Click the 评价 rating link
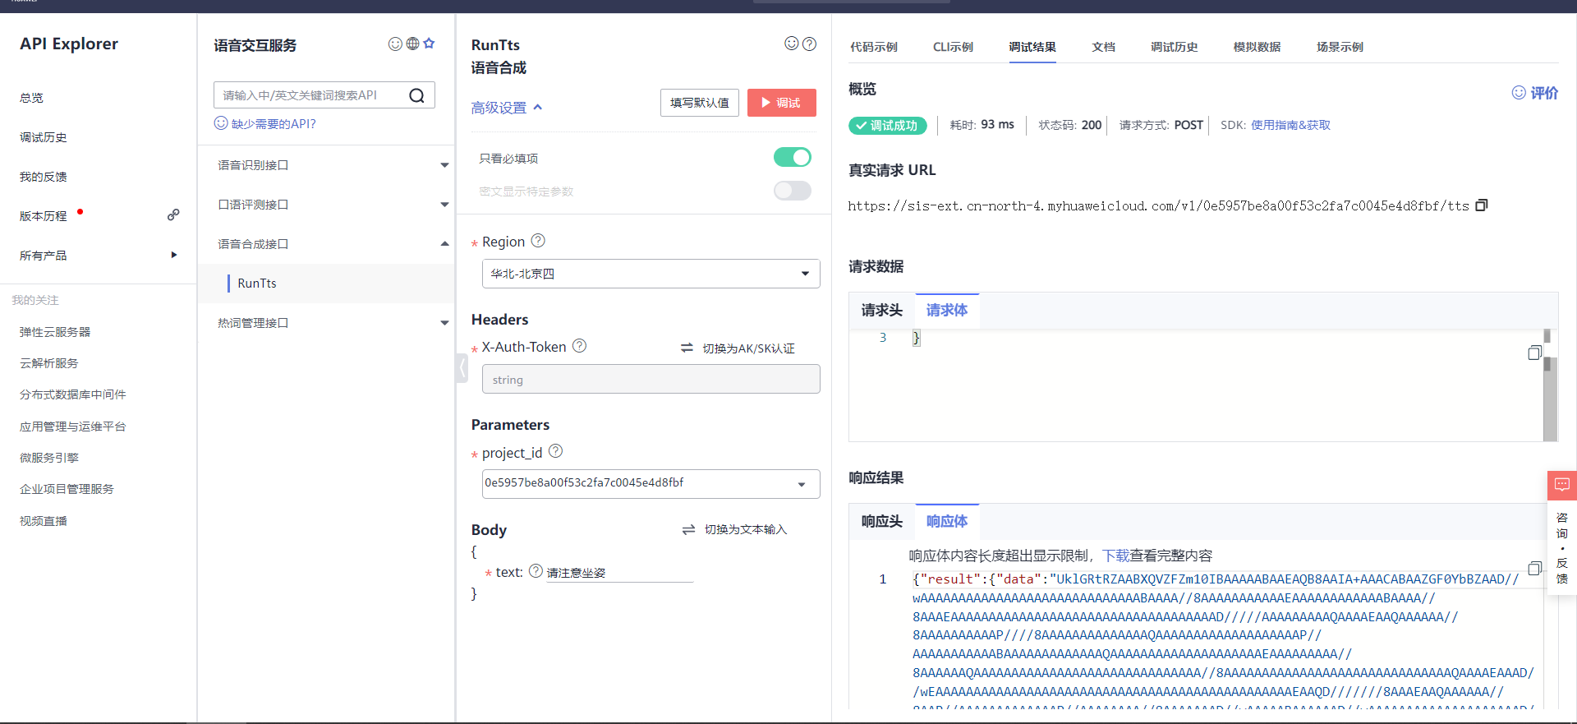1577x724 pixels. (1535, 93)
